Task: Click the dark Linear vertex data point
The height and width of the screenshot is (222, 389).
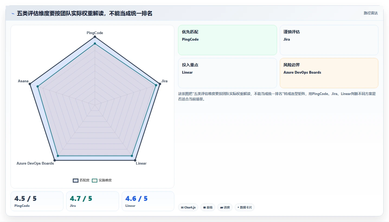Action: click(x=135, y=160)
